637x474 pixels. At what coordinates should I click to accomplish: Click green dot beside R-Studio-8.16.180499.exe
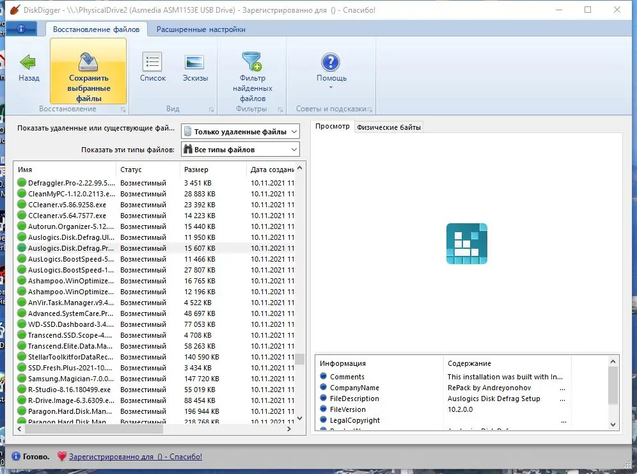pyautogui.click(x=22, y=390)
